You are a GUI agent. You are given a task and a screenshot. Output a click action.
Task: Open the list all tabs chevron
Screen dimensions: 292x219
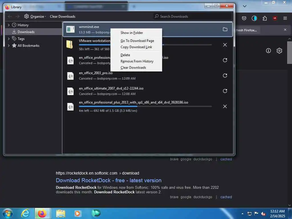(x=245, y=6)
